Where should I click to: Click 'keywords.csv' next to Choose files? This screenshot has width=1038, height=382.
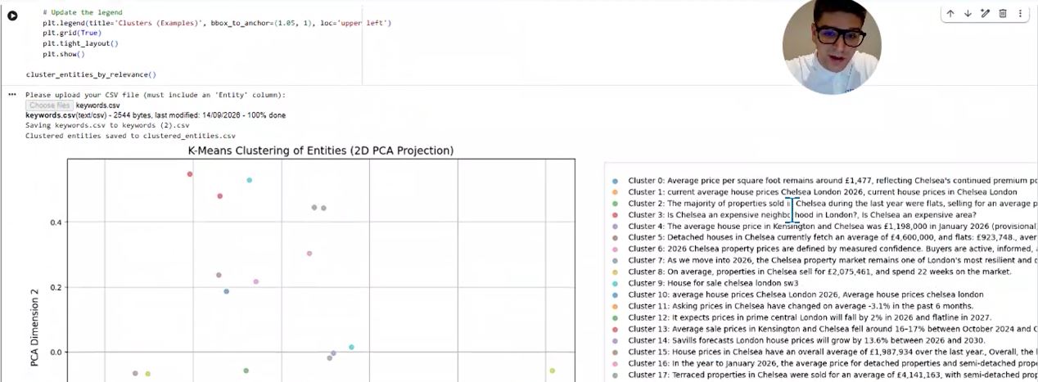tap(98, 106)
